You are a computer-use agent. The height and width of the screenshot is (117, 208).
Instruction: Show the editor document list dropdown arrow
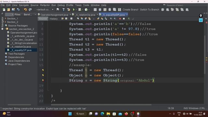[x=204, y=13]
